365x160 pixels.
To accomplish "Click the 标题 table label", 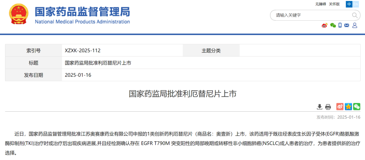I will coord(33,63).
